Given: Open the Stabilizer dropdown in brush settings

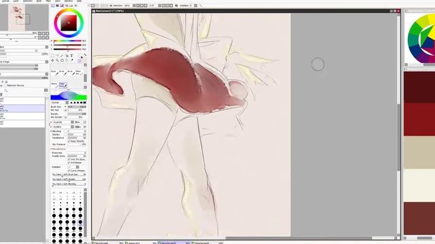Looking at the screenshot, I should click(73, 167).
